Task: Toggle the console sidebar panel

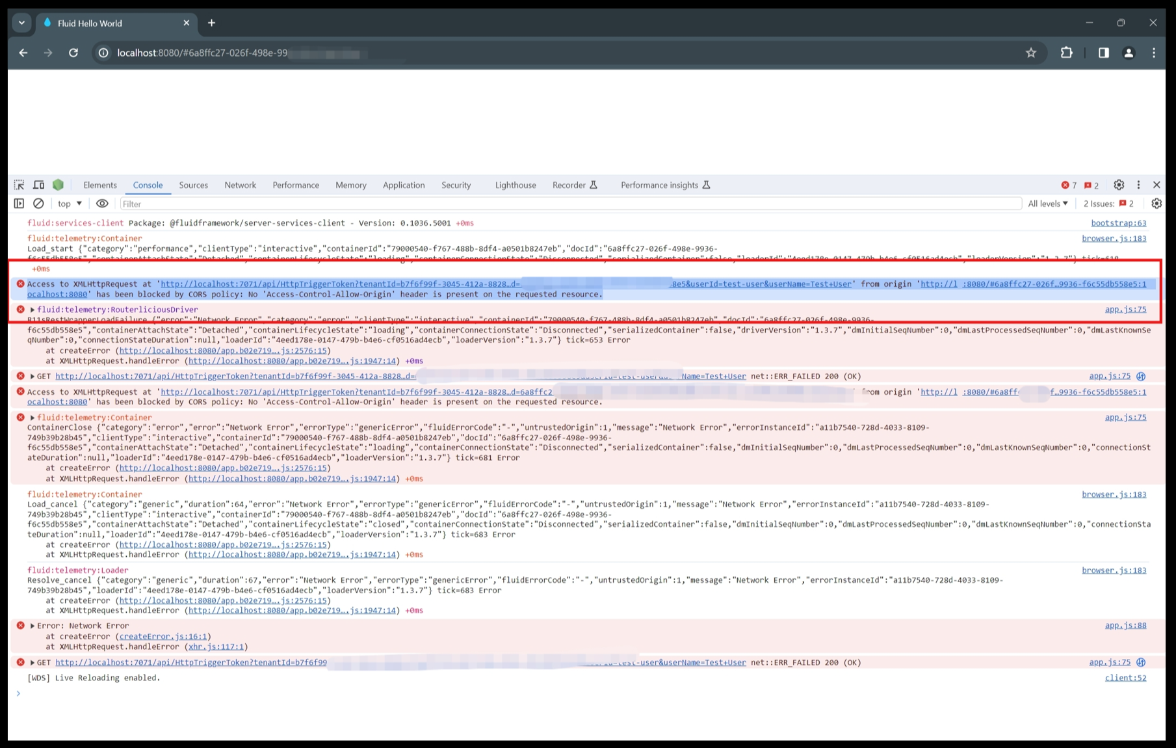Action: point(19,204)
